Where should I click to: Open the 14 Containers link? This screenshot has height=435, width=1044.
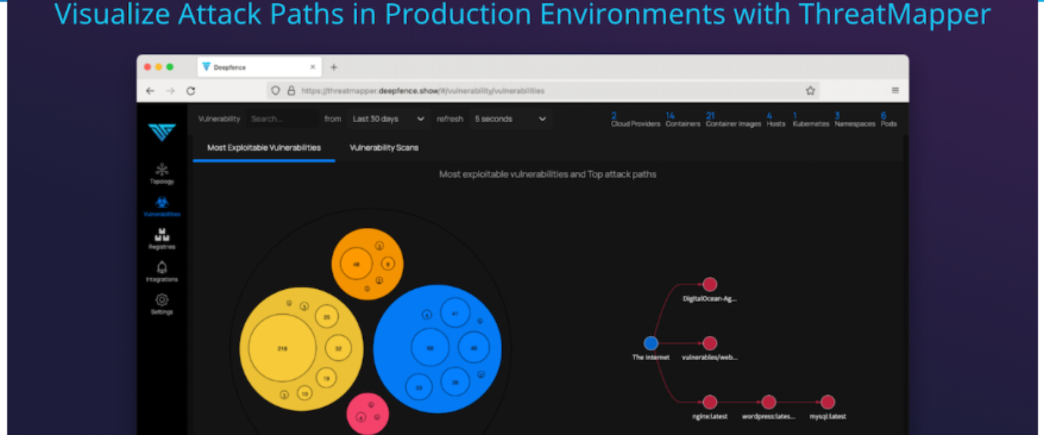682,120
